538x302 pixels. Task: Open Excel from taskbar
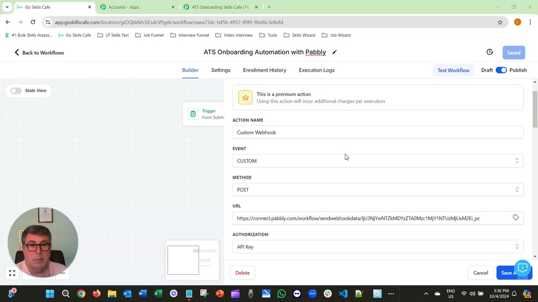(158, 294)
